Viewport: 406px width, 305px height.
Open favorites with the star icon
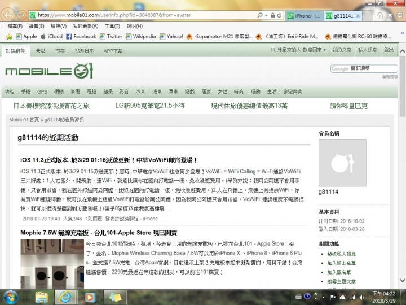tap(390, 16)
